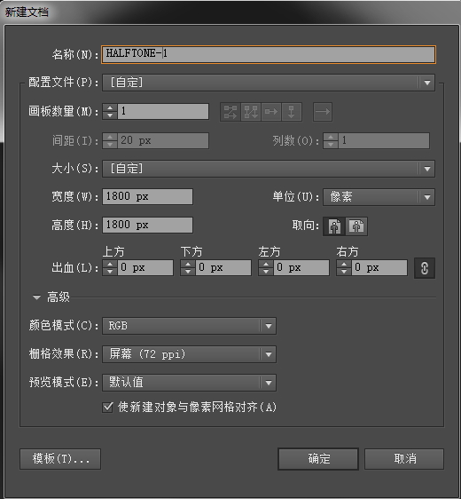Click the 确定 OK button
Screen dimensions: 461x499
tap(318, 459)
